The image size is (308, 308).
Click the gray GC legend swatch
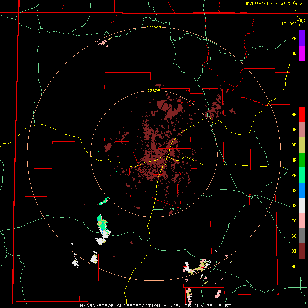(302, 236)
